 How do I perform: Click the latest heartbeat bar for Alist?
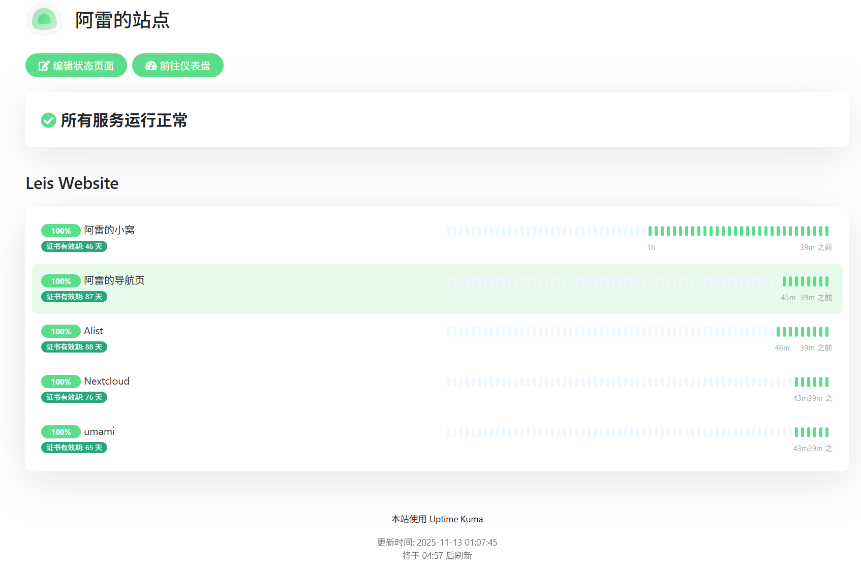click(x=827, y=332)
